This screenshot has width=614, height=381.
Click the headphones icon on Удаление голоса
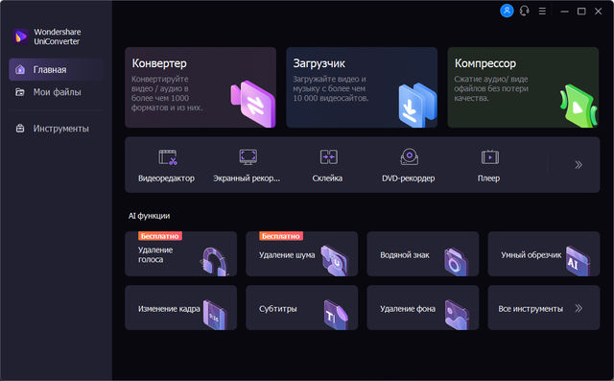pos(215,261)
